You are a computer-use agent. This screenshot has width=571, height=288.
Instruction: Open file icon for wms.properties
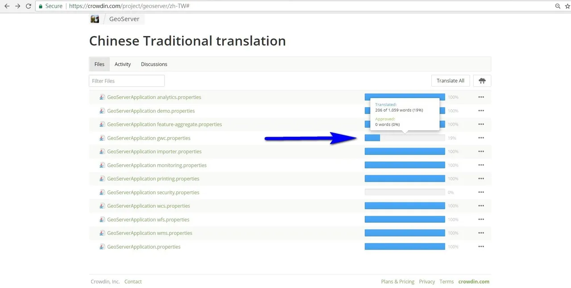click(x=102, y=233)
